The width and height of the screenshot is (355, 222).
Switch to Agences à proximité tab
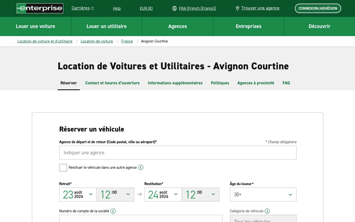[x=256, y=83]
